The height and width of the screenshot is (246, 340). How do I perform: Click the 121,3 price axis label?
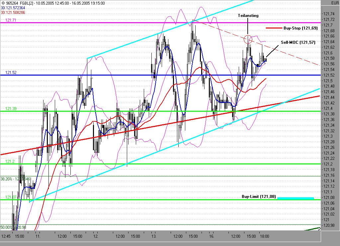pyautogui.click(x=328, y=136)
